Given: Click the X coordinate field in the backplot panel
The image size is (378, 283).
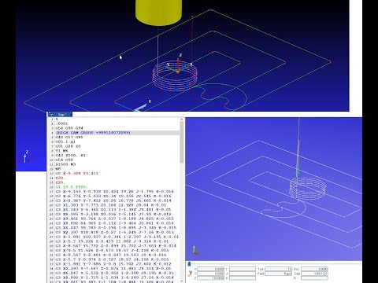Looking at the screenshot, I should coord(211,269).
